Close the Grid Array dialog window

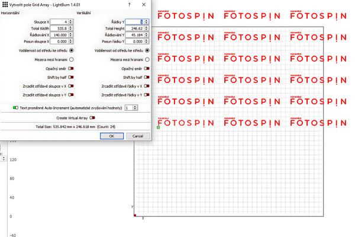point(144,5)
